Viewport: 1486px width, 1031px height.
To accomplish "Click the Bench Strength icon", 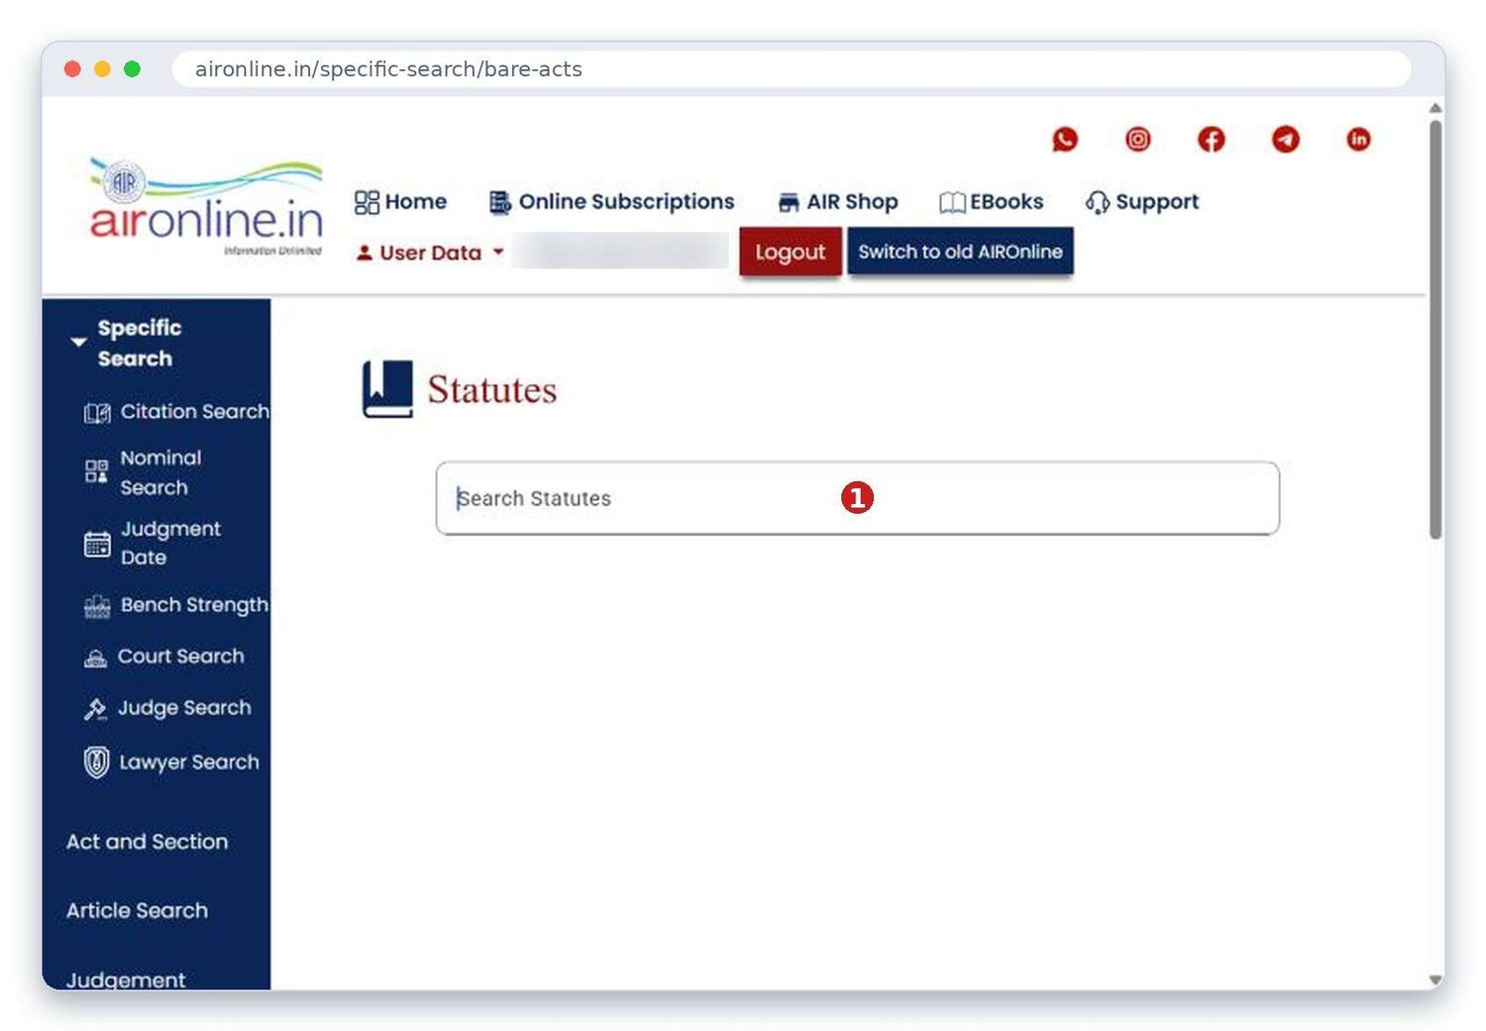I will click(97, 606).
